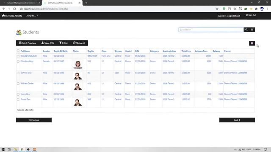Sort by FullName column header
Viewport: 271px width, 152px height.
[x=25, y=51]
